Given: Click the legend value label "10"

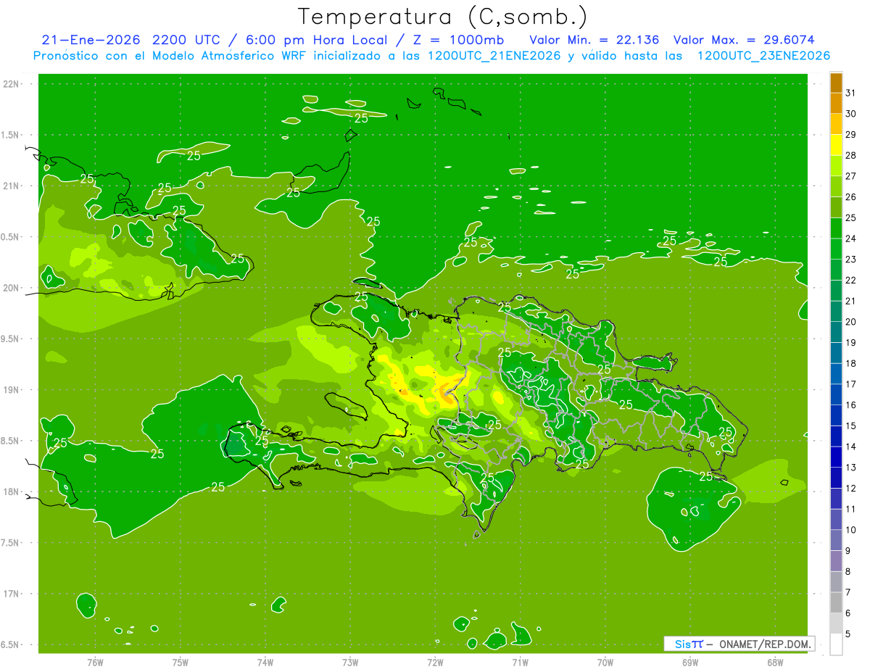Looking at the screenshot, I should coord(850,530).
